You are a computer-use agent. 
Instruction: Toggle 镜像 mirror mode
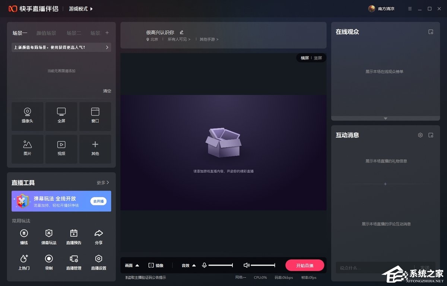pyautogui.click(x=156, y=265)
